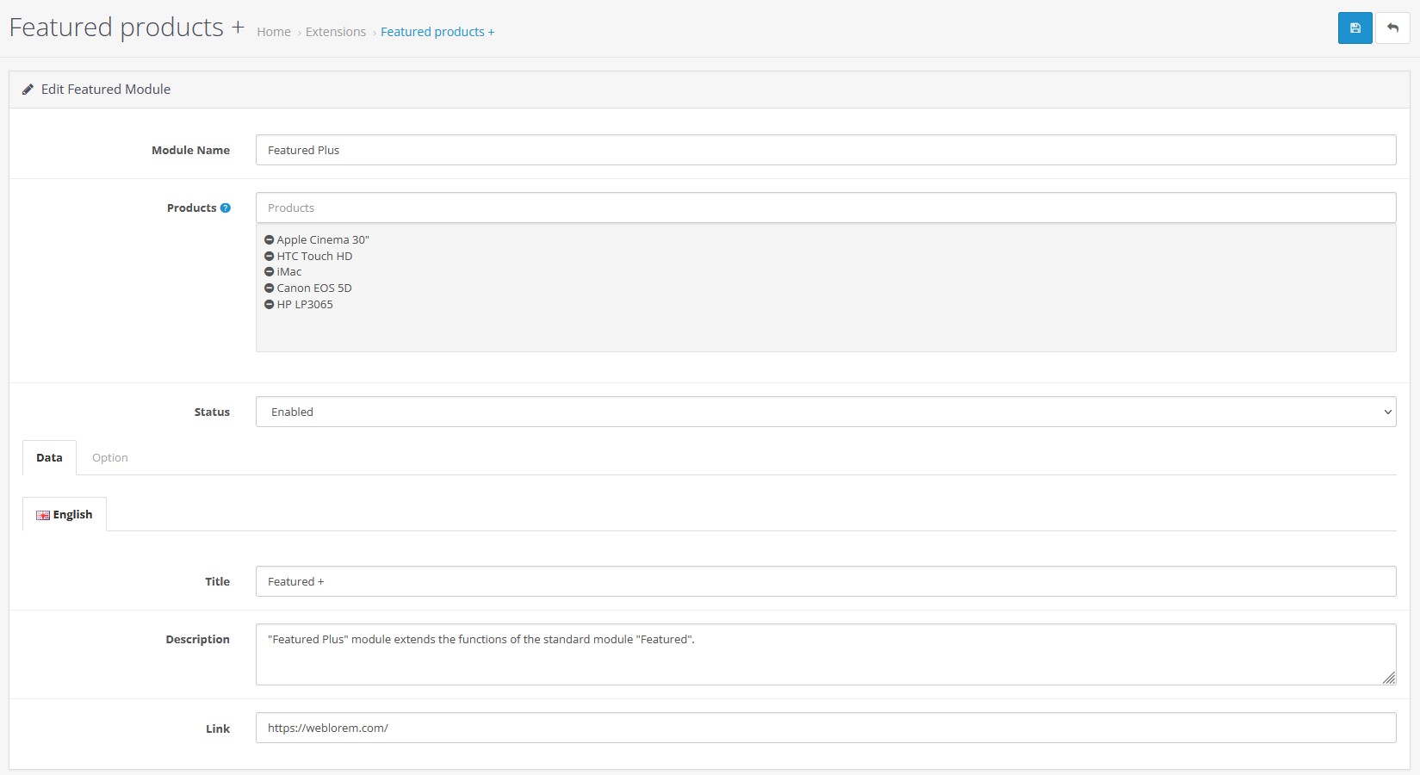Viewport: 1420px width, 775px height.
Task: Remove HTC Touch HD via minus icon
Action: 270,257
